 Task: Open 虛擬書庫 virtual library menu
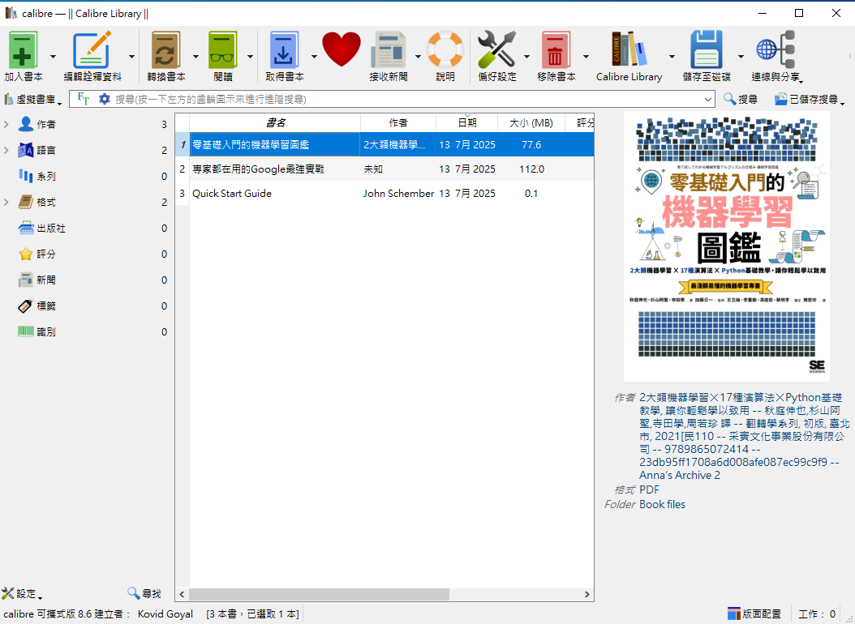(x=32, y=99)
